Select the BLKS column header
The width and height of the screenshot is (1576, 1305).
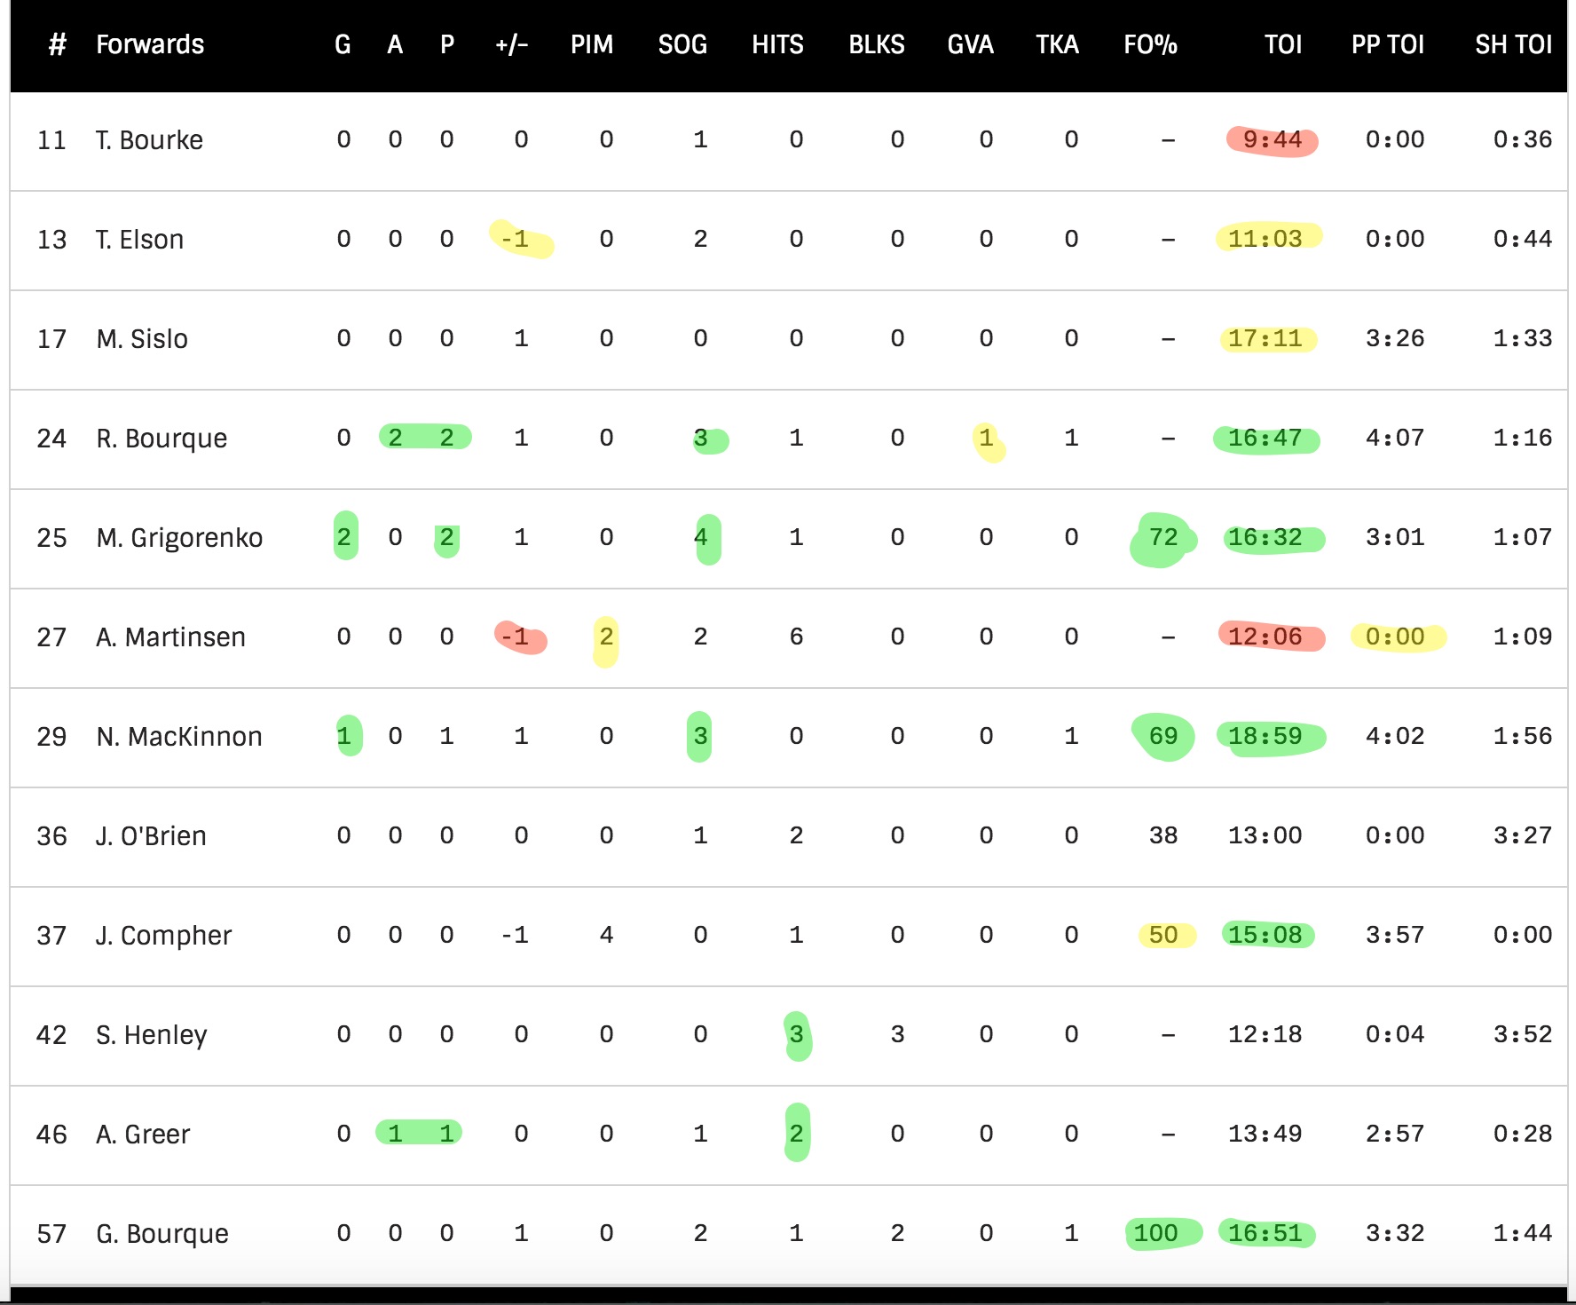click(877, 44)
